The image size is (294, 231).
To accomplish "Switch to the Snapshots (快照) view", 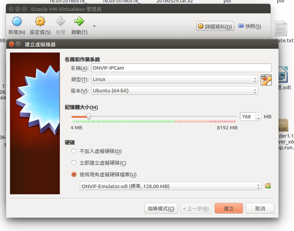I will pos(250,26).
